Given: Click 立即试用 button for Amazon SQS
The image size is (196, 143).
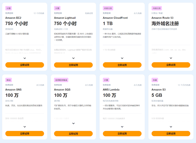Looking at the screenshot, I should click(x=73, y=133).
